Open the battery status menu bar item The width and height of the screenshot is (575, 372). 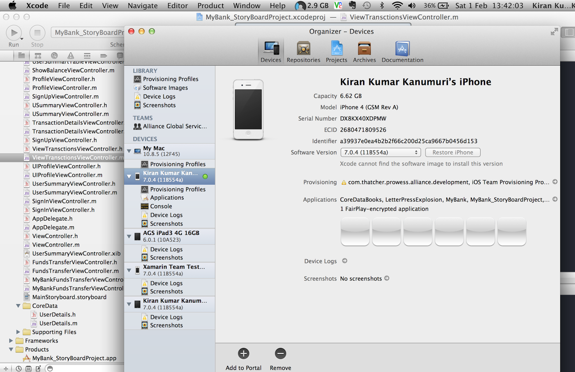pos(436,5)
